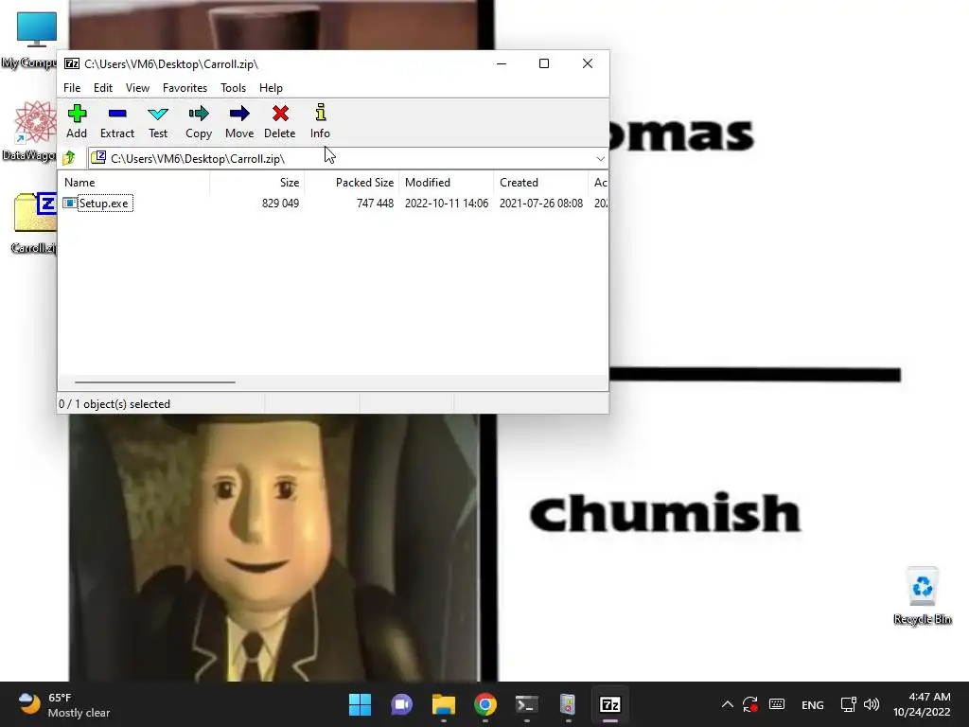Go up one folder level
The image size is (969, 727).
click(x=69, y=158)
